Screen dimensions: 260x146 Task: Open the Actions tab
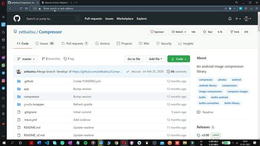pyautogui.click(x=102, y=43)
